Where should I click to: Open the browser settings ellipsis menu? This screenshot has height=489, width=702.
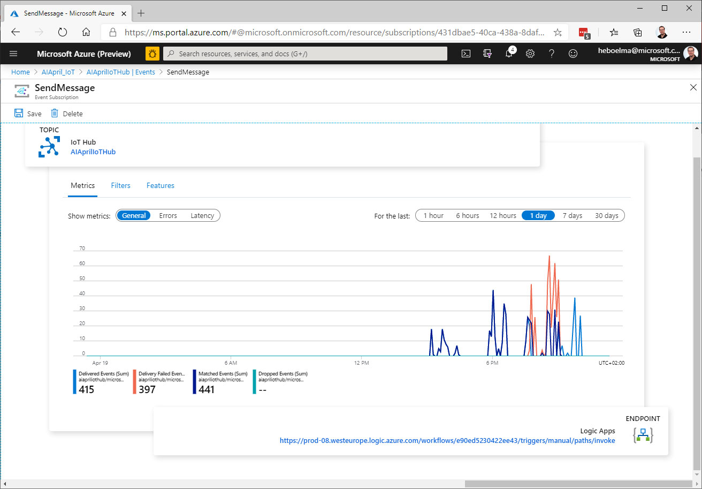tap(686, 32)
